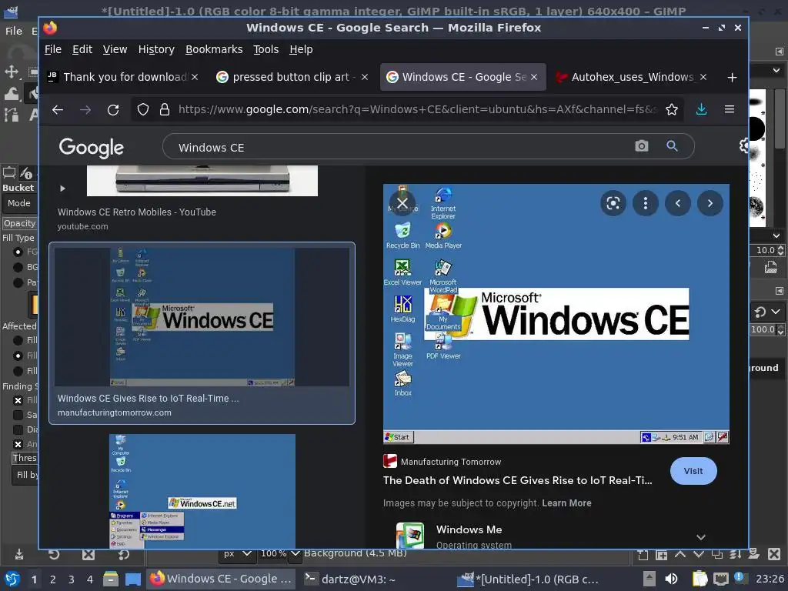788x591 pixels.
Task: Switch to Autohex_uses_Windows tab
Action: [631, 77]
